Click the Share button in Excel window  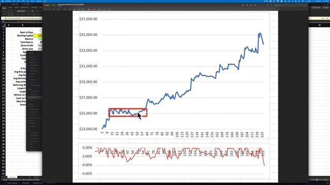click(x=326, y=8)
